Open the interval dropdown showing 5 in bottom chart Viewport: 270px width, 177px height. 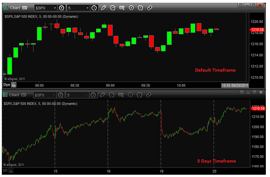click(77, 95)
